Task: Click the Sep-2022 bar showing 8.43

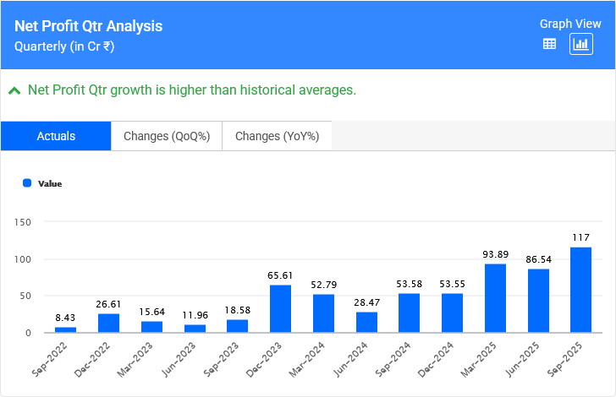Action: [x=65, y=329]
